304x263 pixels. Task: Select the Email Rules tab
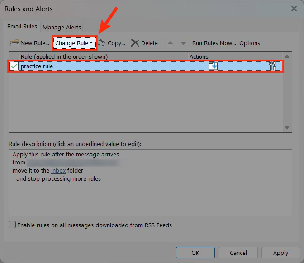click(22, 26)
